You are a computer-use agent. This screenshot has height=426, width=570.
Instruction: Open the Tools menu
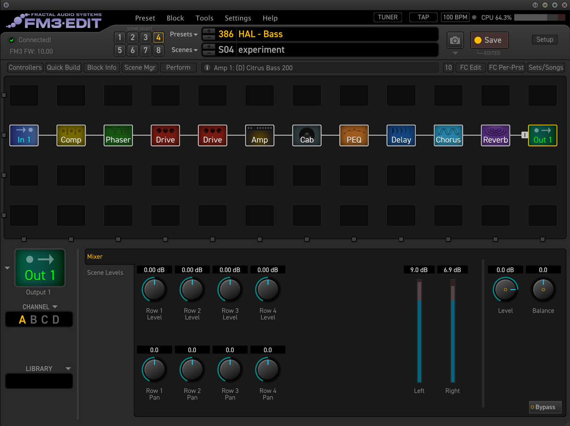pyautogui.click(x=204, y=18)
